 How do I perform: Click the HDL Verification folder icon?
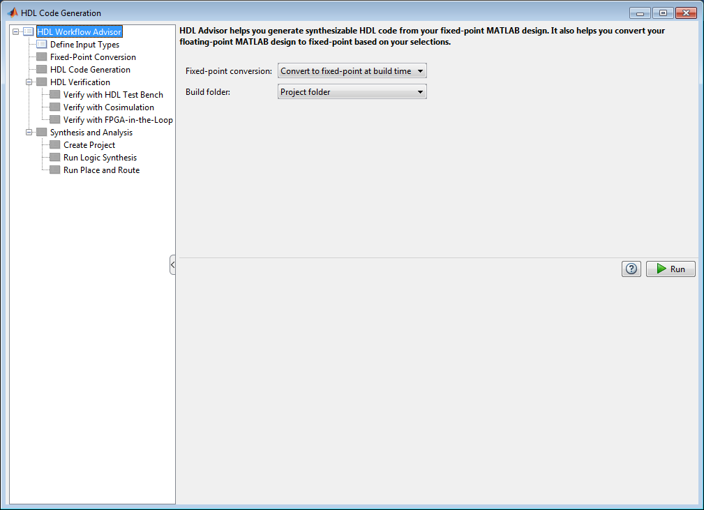click(x=42, y=82)
